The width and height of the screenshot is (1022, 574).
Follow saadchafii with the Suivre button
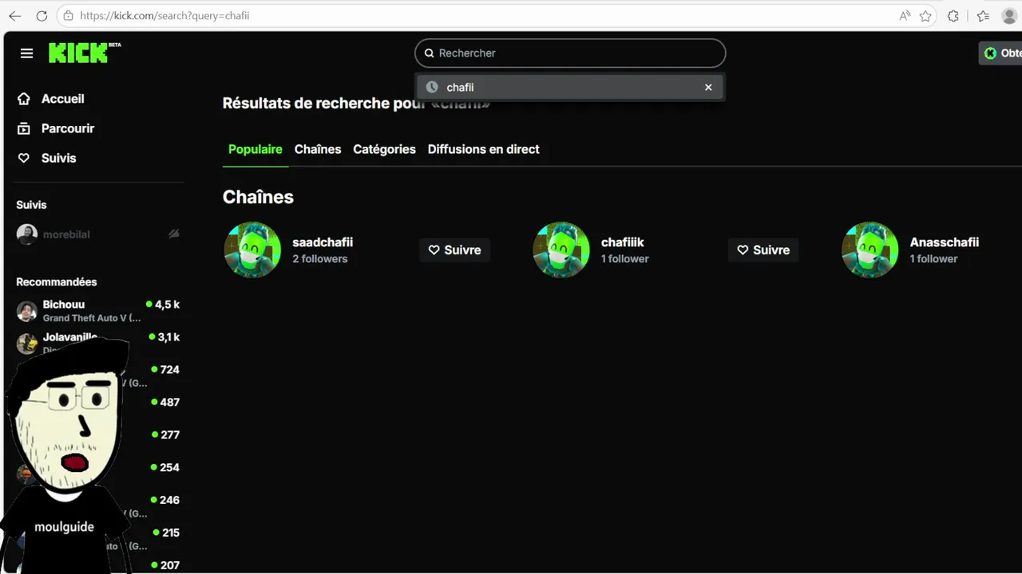(x=454, y=250)
